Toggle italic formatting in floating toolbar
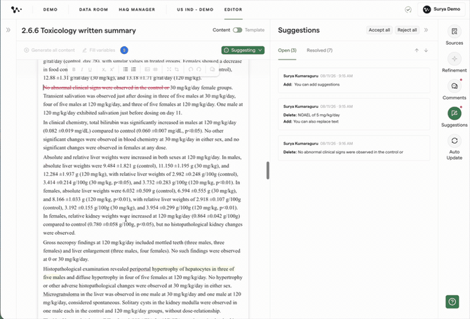Image resolution: width=470 pixels, height=319 pixels. click(x=82, y=69)
